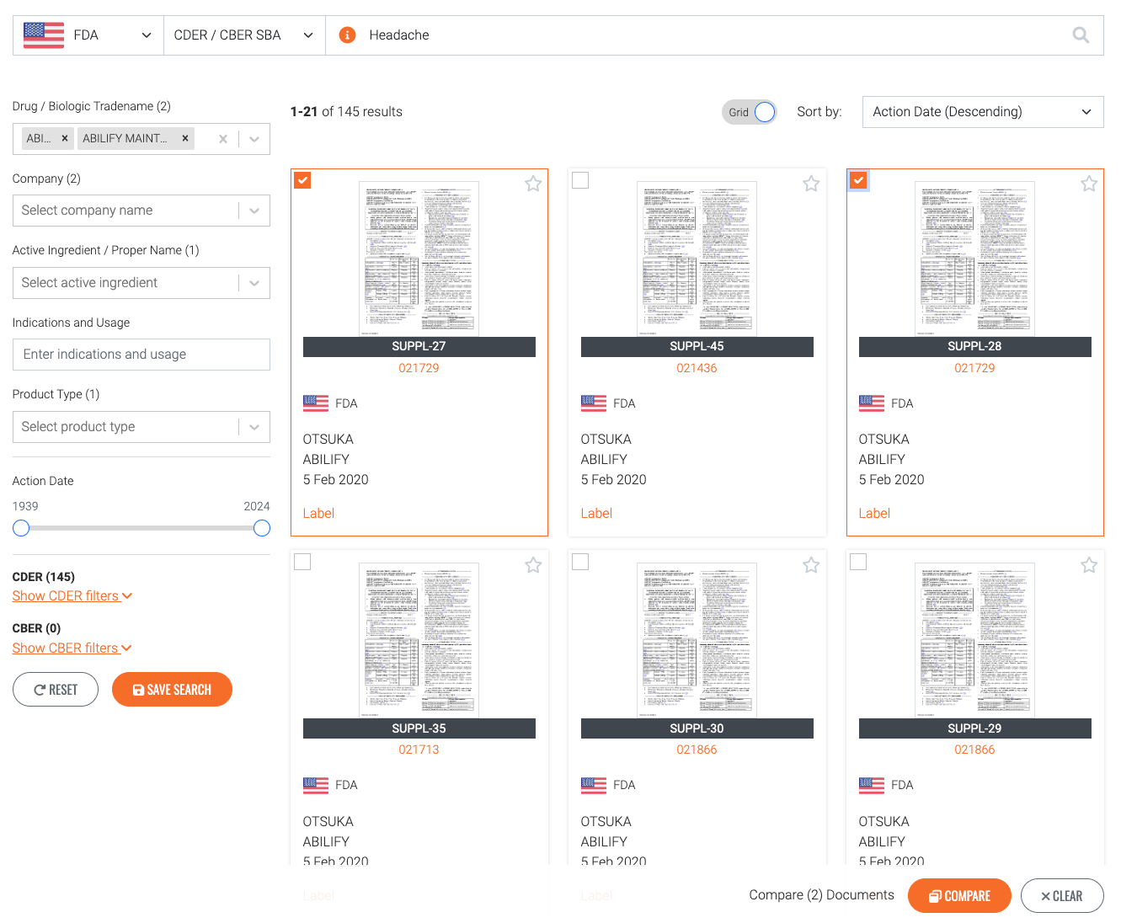This screenshot has width=1121, height=923.
Task: Remove the ABI... tradename tag
Action: pyautogui.click(x=65, y=138)
